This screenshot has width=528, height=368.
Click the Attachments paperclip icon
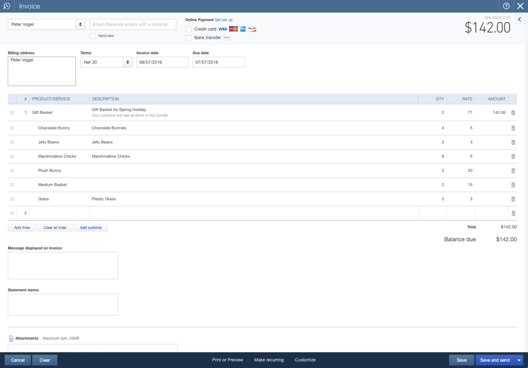11,339
